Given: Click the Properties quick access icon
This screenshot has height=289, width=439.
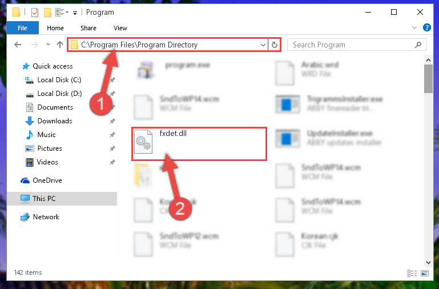Looking at the screenshot, I should [x=35, y=13].
